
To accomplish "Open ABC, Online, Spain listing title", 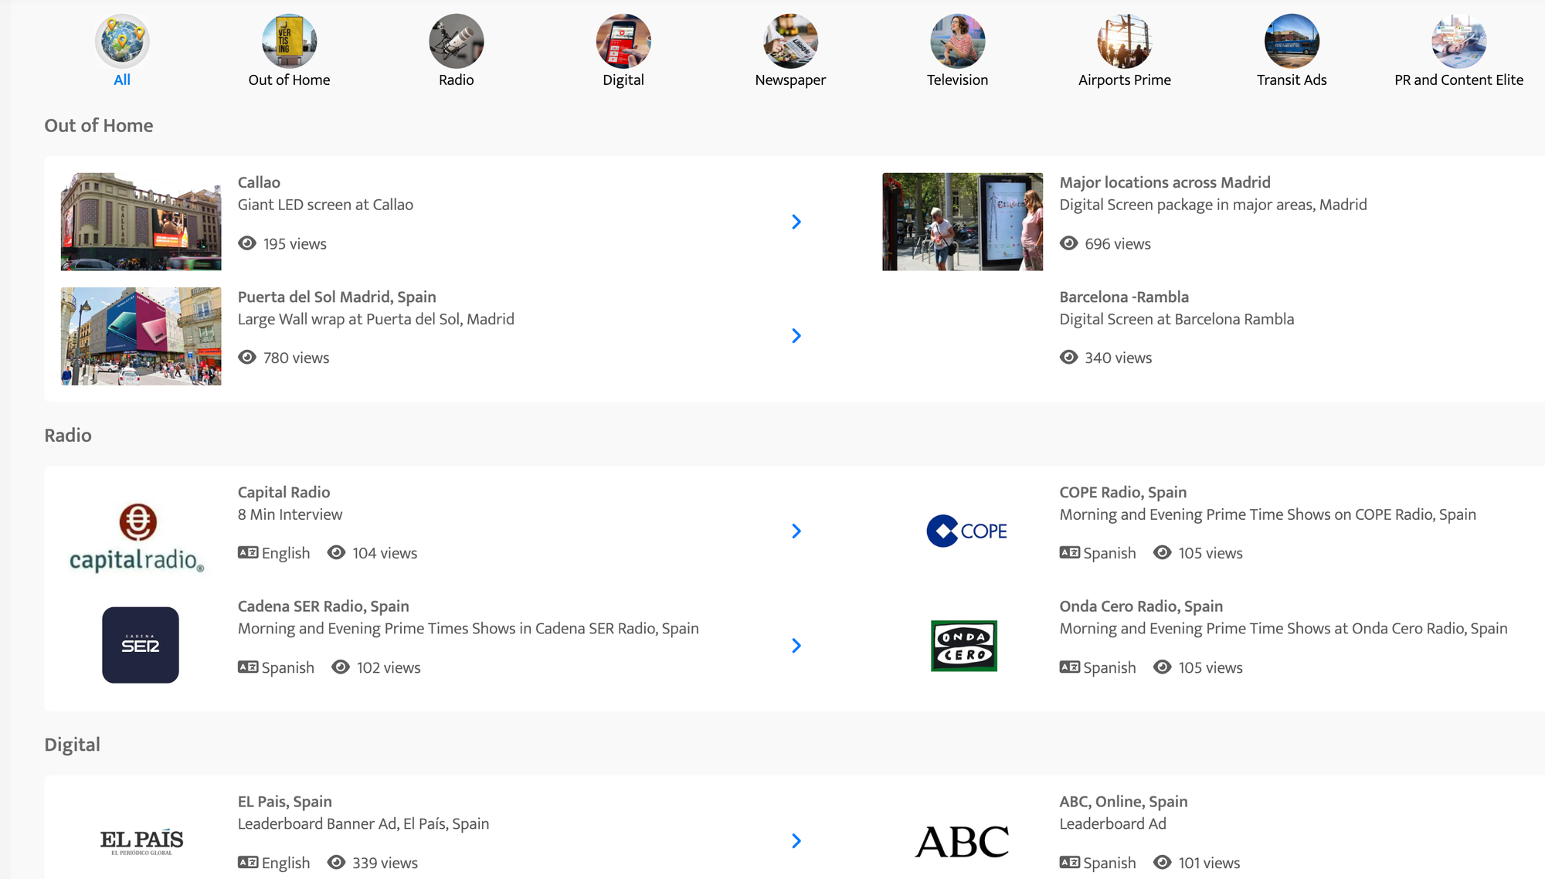I will (x=1123, y=802).
